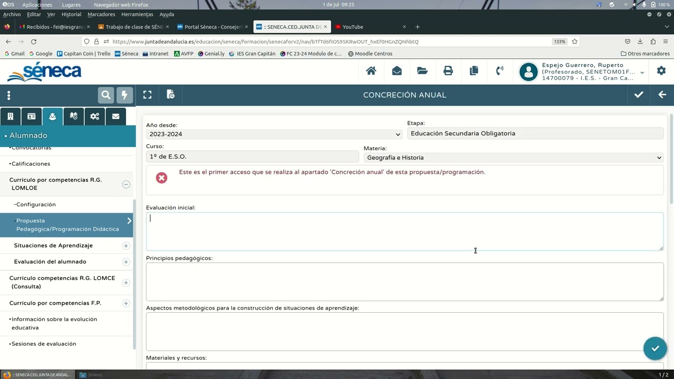Click into Evaluación inicial text area
This screenshot has width=674, height=379.
point(404,231)
